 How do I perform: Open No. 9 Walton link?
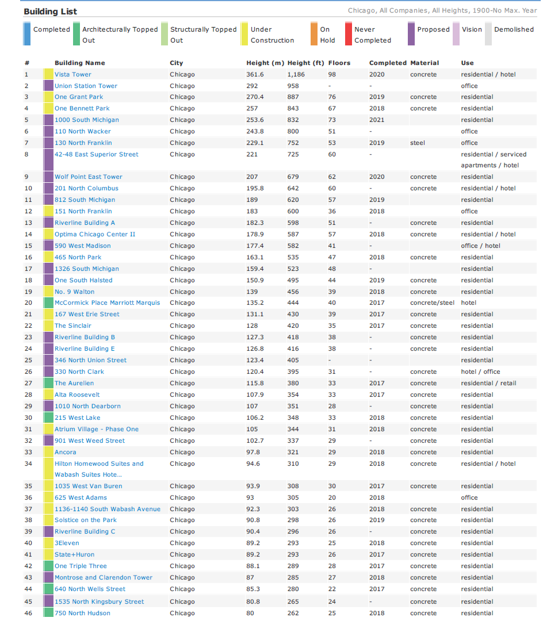(74, 292)
